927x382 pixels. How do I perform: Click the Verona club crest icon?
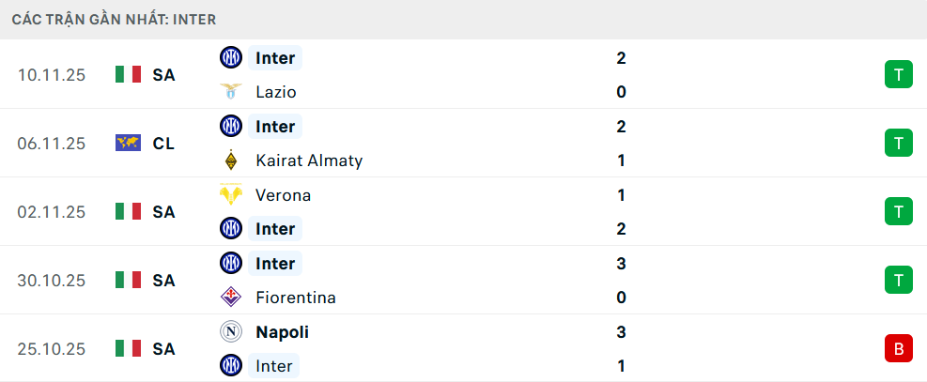coord(230,195)
